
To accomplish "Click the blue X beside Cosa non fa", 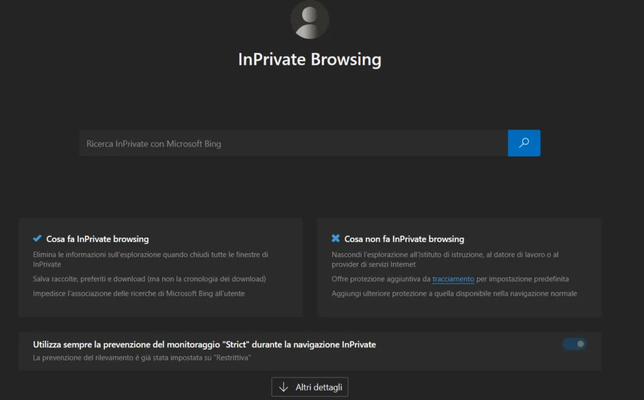I will (336, 238).
